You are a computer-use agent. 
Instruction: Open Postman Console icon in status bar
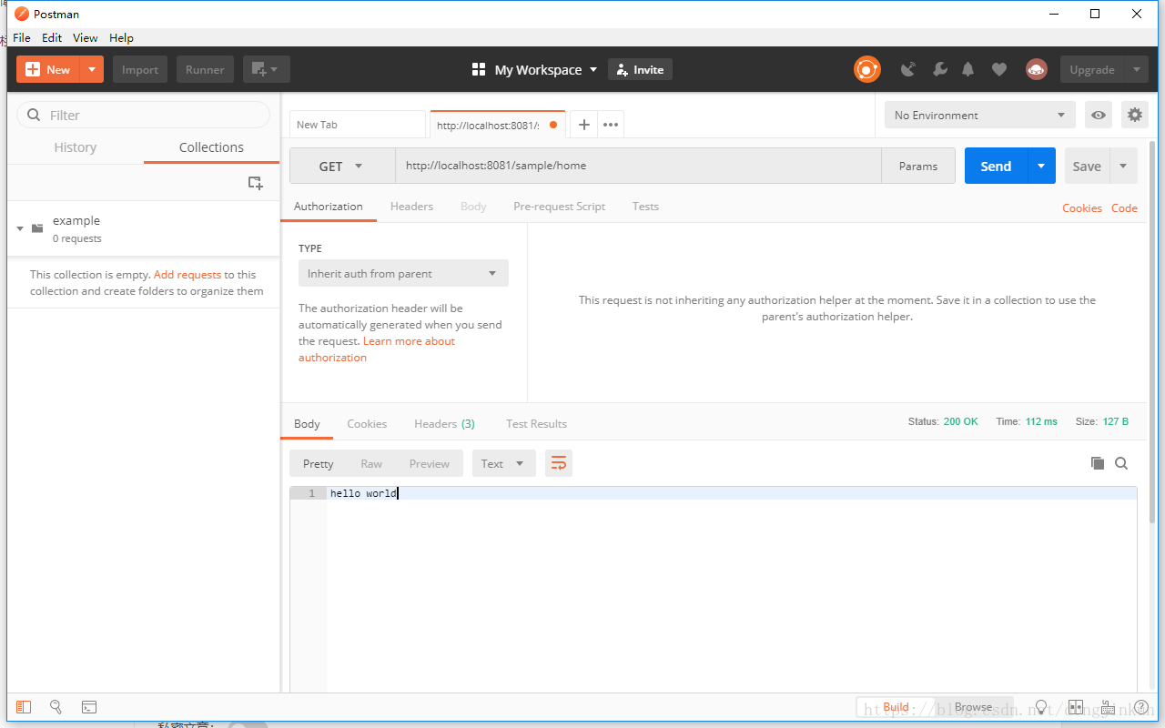88,707
